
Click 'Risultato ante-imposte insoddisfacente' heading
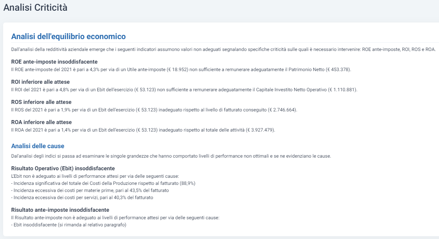[x=60, y=210]
